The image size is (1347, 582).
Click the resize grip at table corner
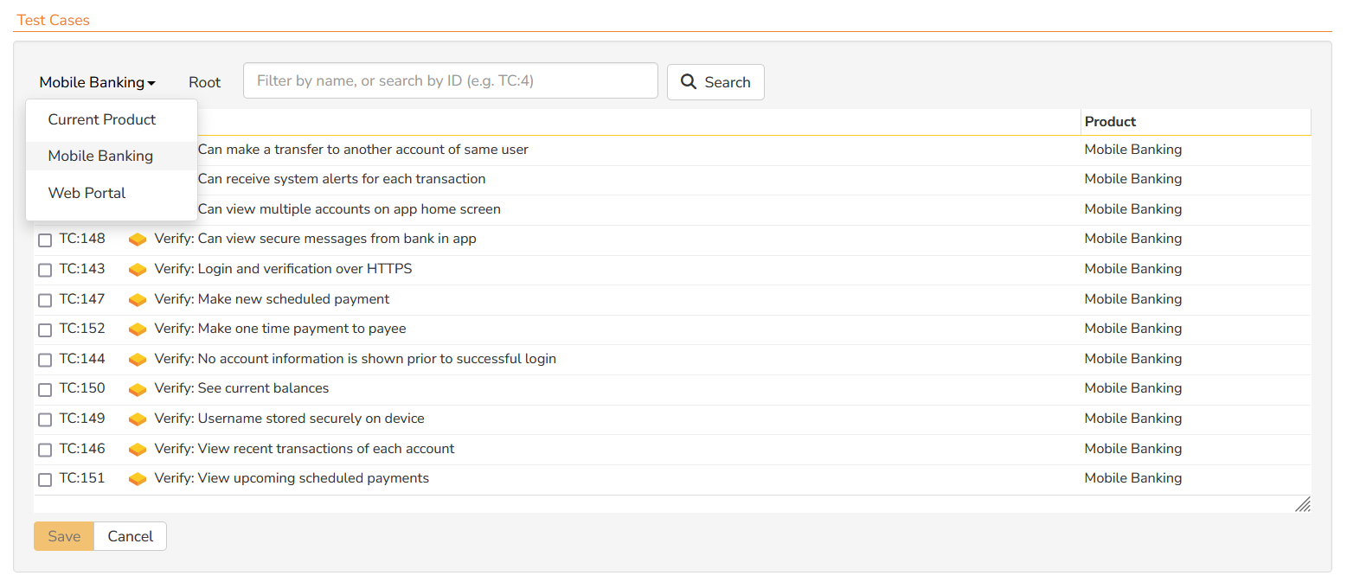point(1302,504)
